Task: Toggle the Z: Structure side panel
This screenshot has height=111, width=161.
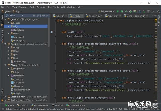Action: (x=2, y=36)
